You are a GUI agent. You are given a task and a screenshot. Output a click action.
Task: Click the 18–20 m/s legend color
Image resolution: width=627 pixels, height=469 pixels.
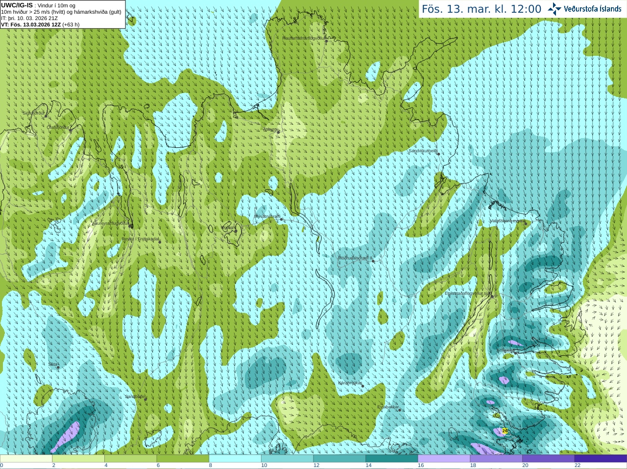point(496,459)
